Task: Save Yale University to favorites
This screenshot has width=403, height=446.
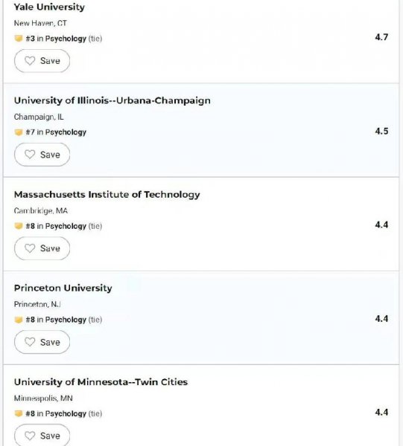Action: (42, 61)
